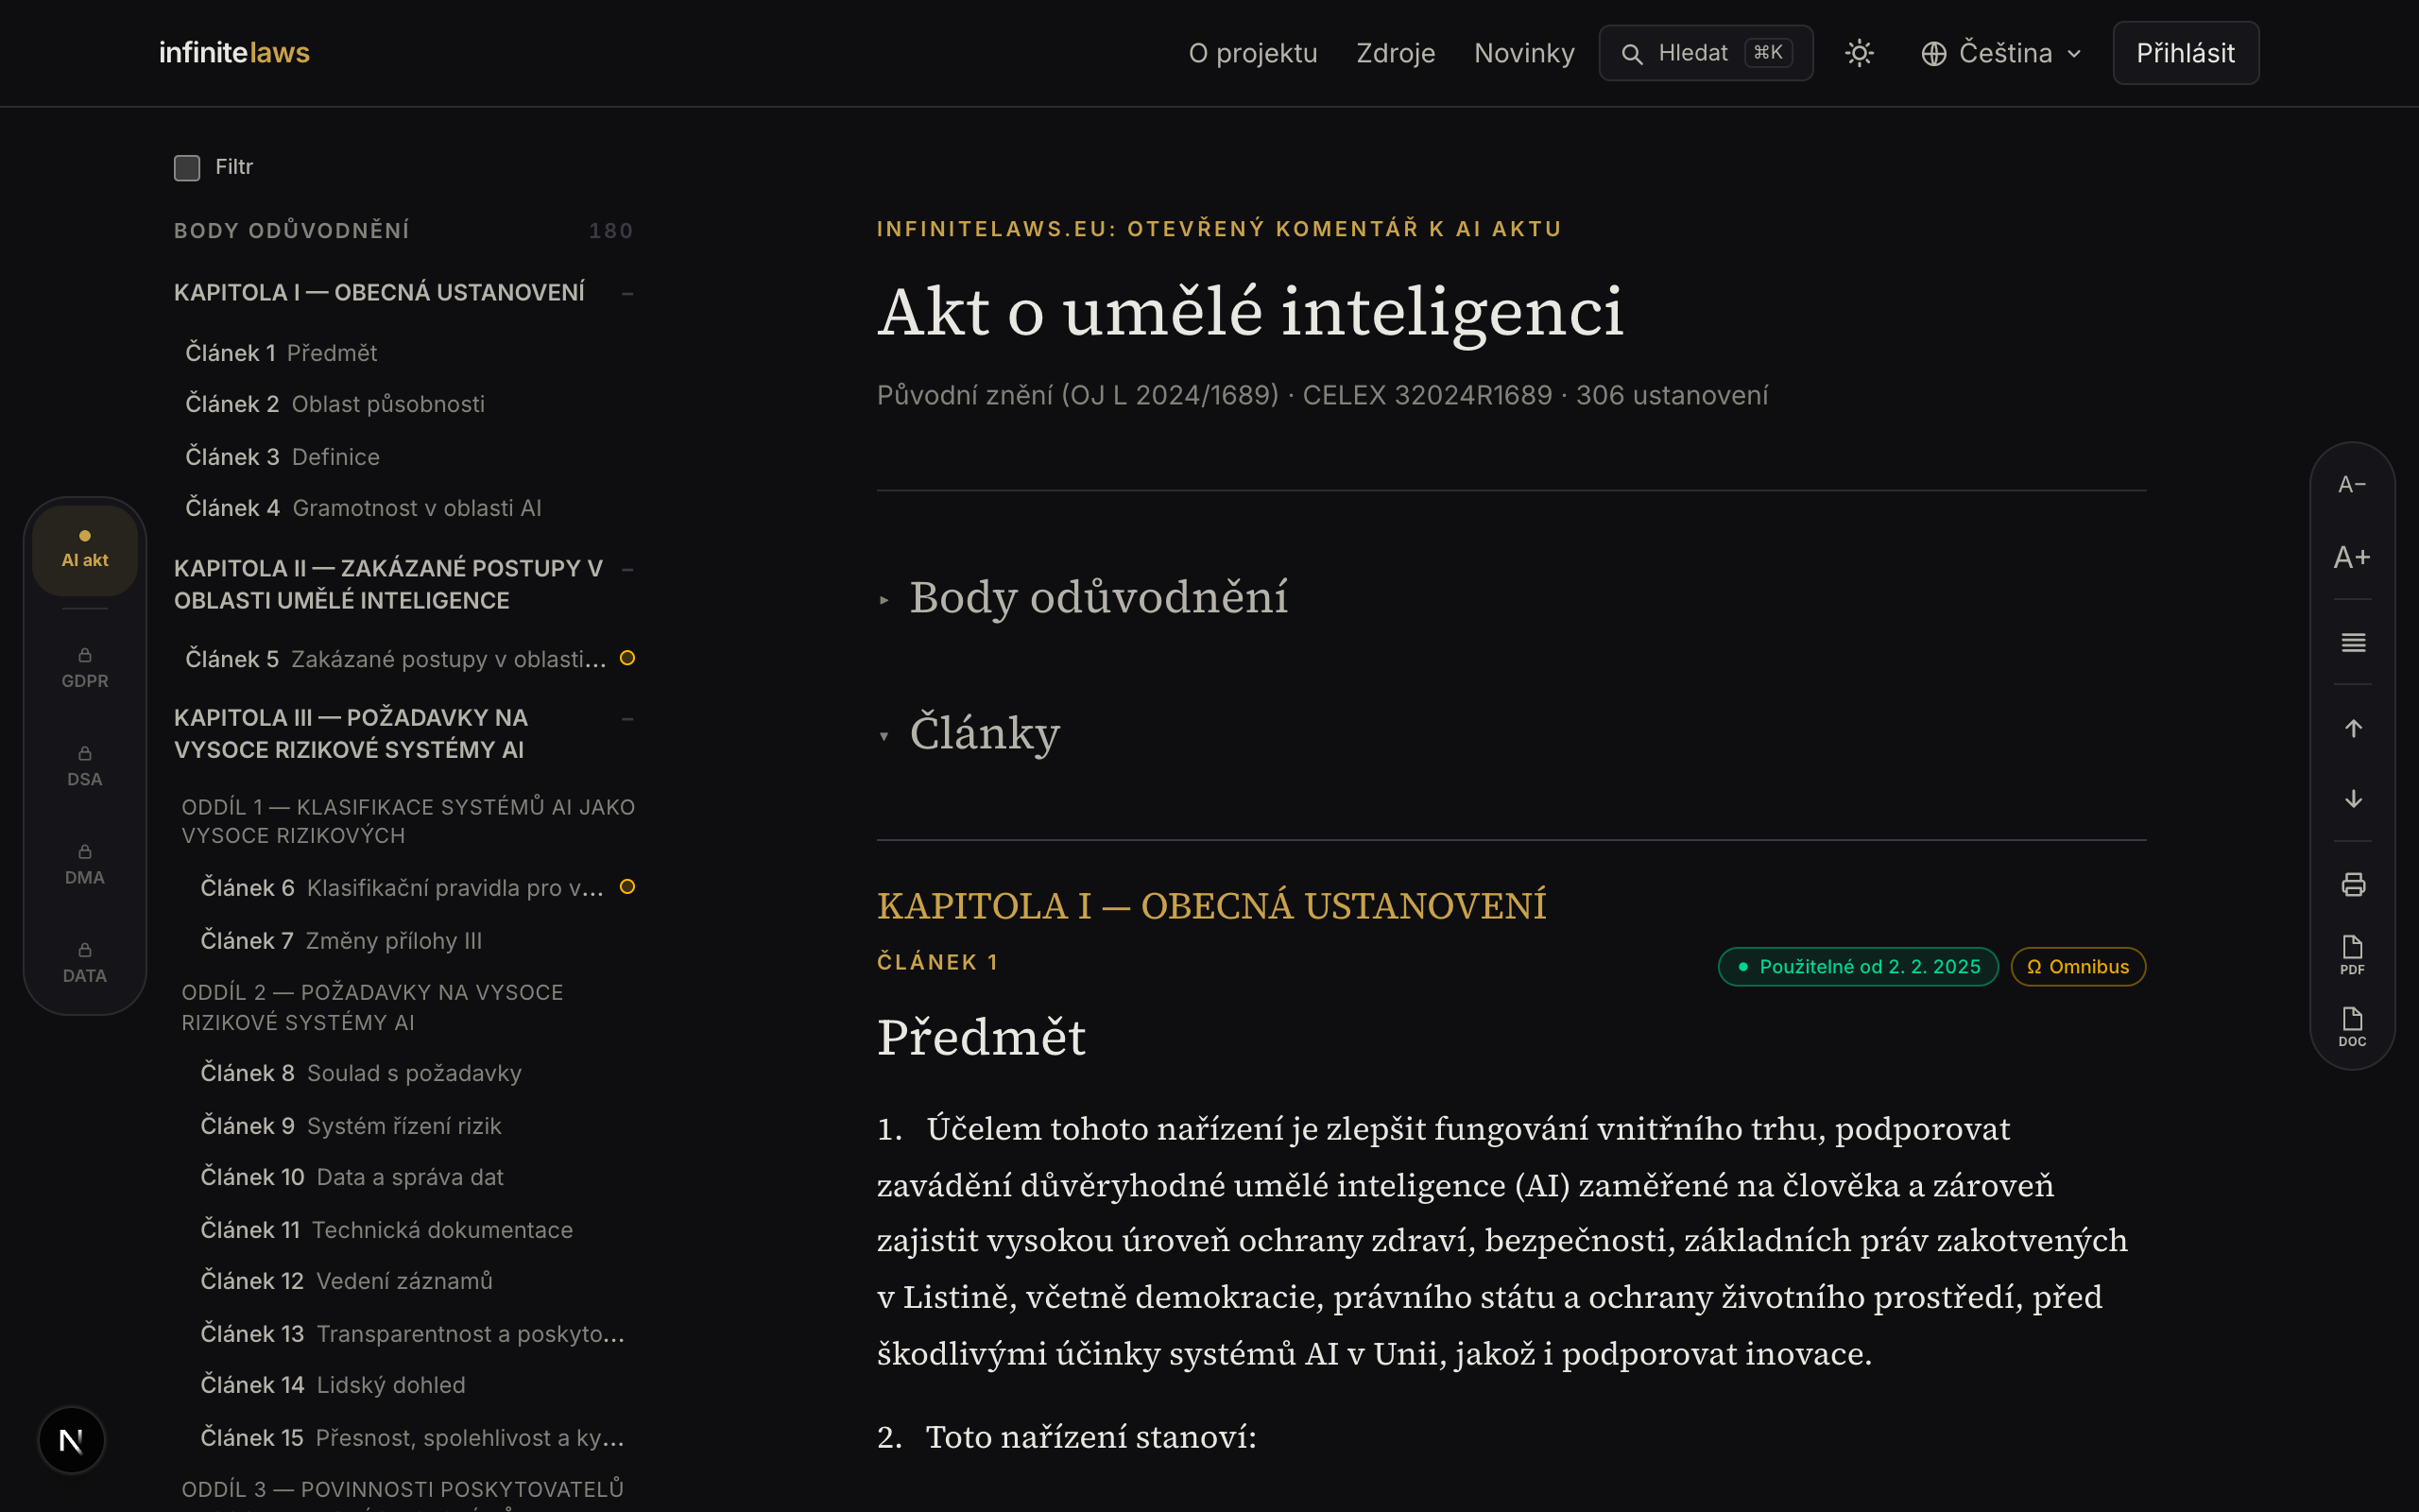Jump down with the arrow-down icon

click(x=2353, y=798)
